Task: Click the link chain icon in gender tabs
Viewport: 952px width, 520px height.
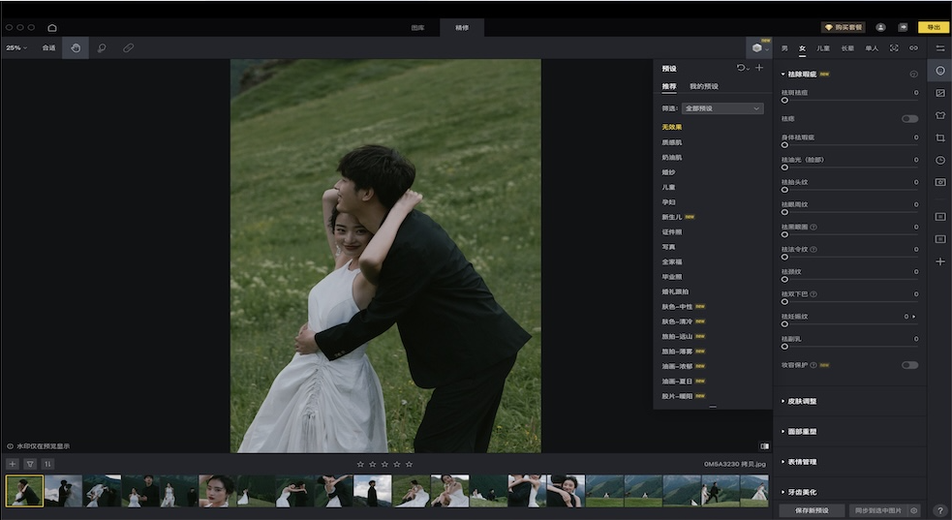Action: point(913,48)
